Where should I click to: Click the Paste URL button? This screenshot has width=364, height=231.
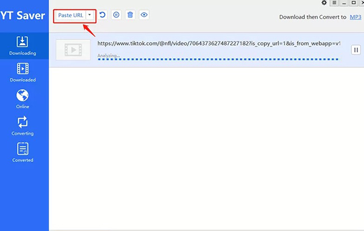click(70, 16)
